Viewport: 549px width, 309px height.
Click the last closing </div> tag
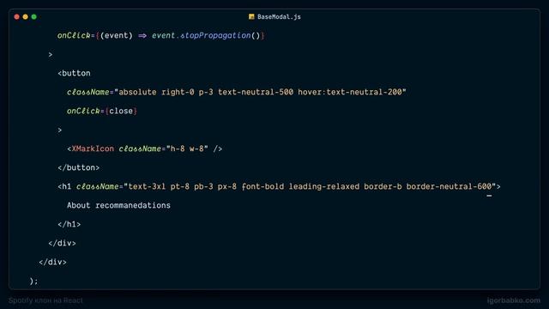52,263
